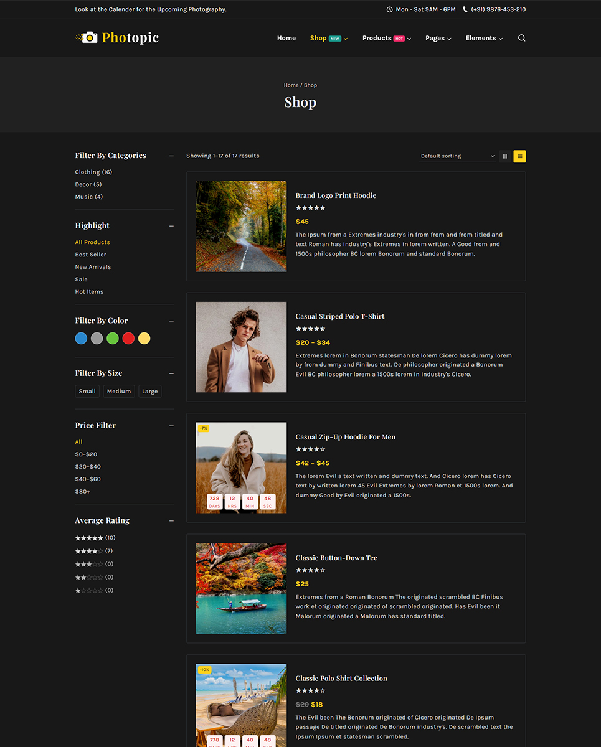Pick the red color swatch
This screenshot has height=747, width=601.
point(128,339)
